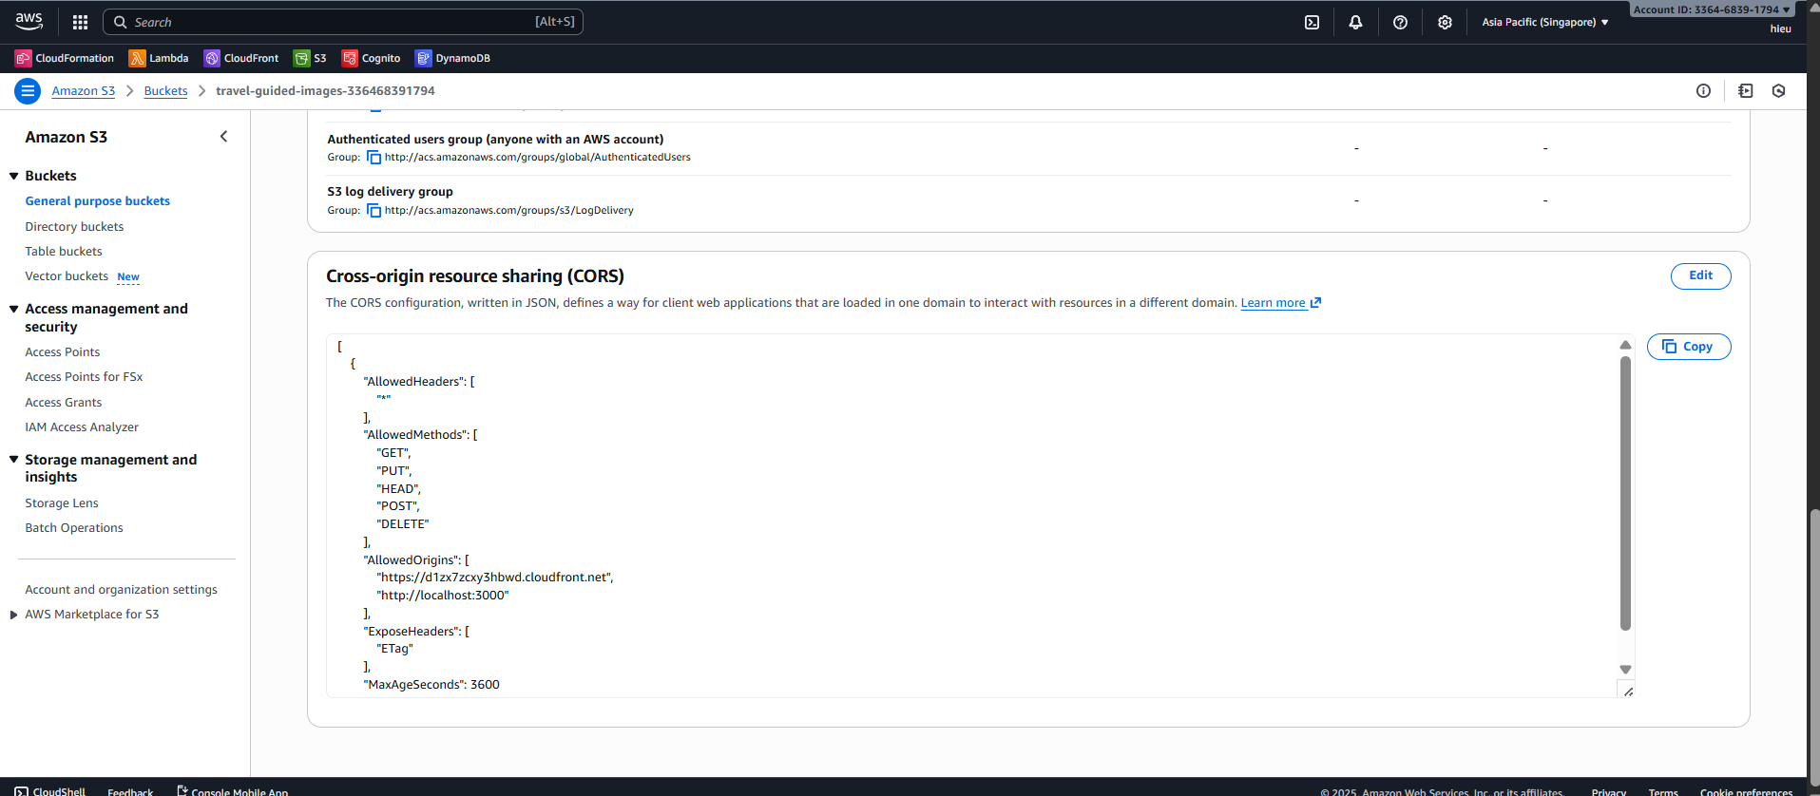Expand AWS Marketplace for S3
Screen dimensions: 1820x796
pyautogui.click(x=14, y=615)
